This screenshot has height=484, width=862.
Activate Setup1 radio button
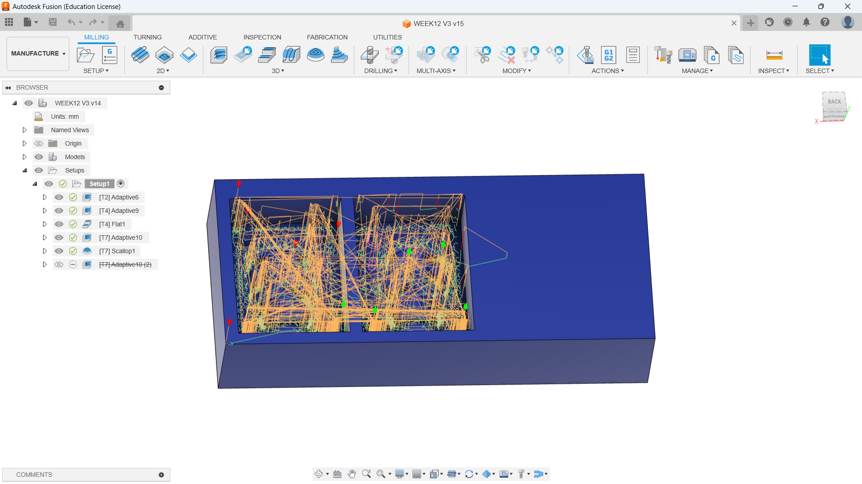(x=121, y=184)
